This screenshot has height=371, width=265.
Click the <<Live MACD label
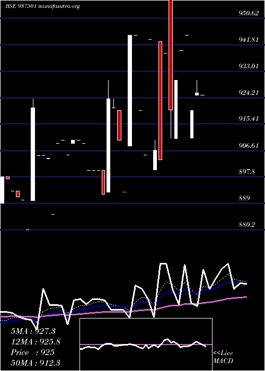pos(223,357)
